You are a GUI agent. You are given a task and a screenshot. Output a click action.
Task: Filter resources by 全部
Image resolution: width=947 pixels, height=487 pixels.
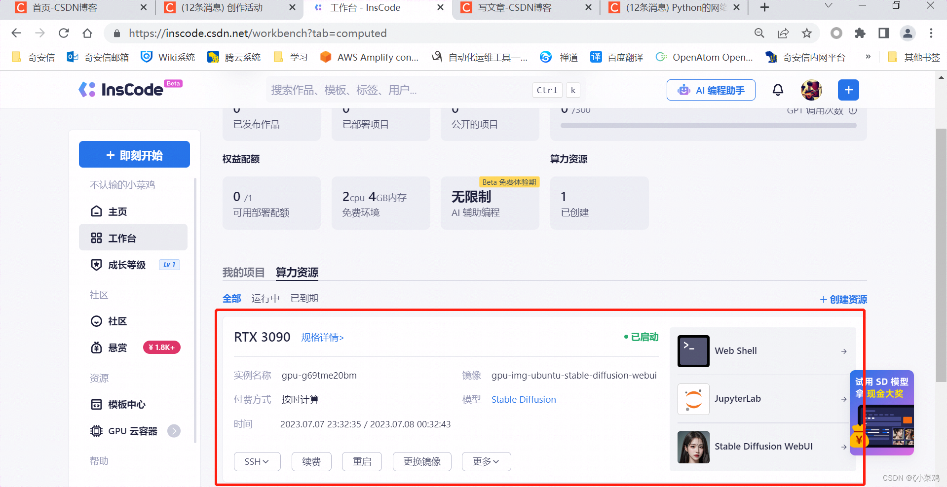(232, 298)
